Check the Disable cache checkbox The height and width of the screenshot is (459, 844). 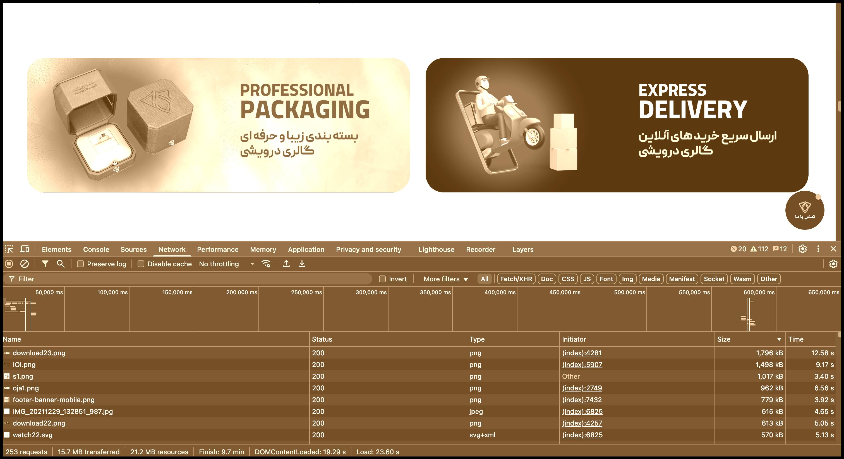(141, 264)
